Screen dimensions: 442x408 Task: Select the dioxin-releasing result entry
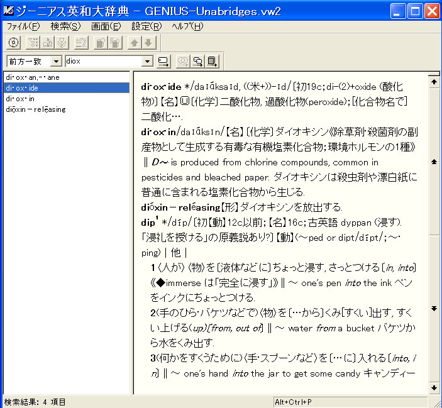pos(35,109)
